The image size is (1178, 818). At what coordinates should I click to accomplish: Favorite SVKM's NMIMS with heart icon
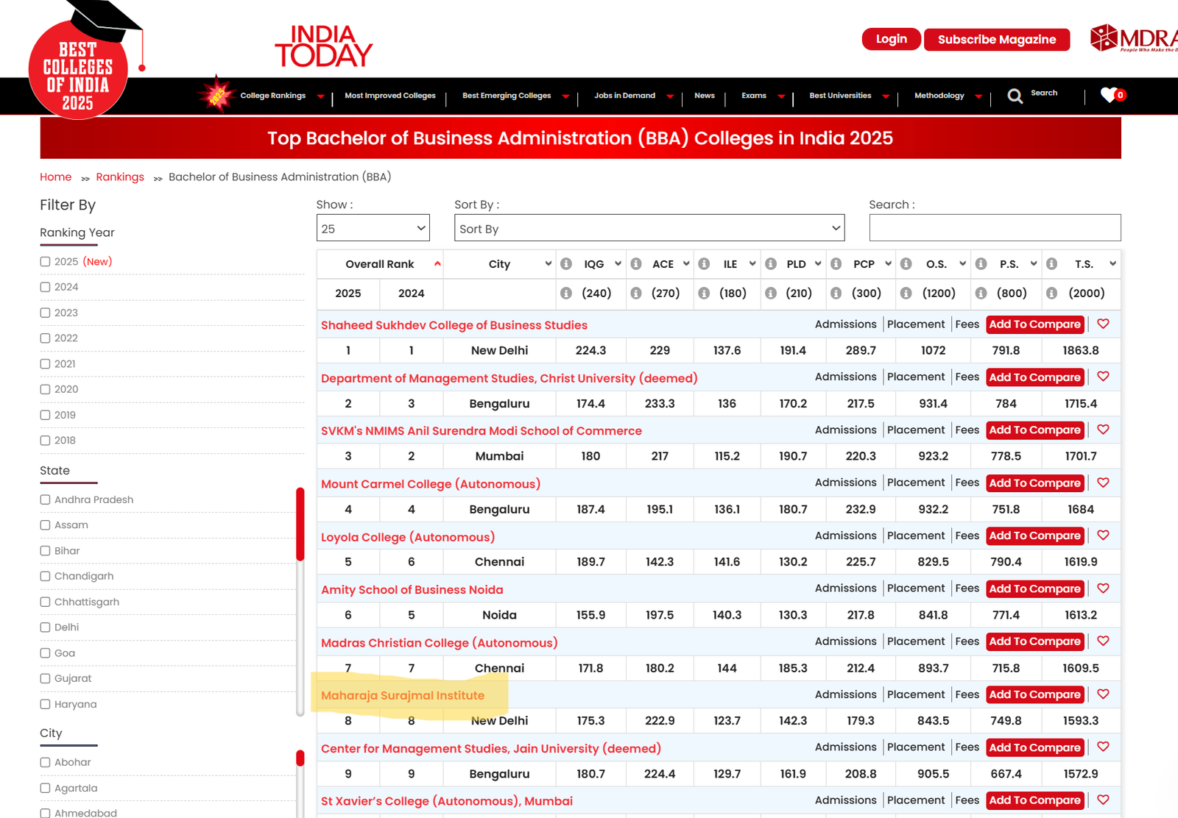point(1103,430)
